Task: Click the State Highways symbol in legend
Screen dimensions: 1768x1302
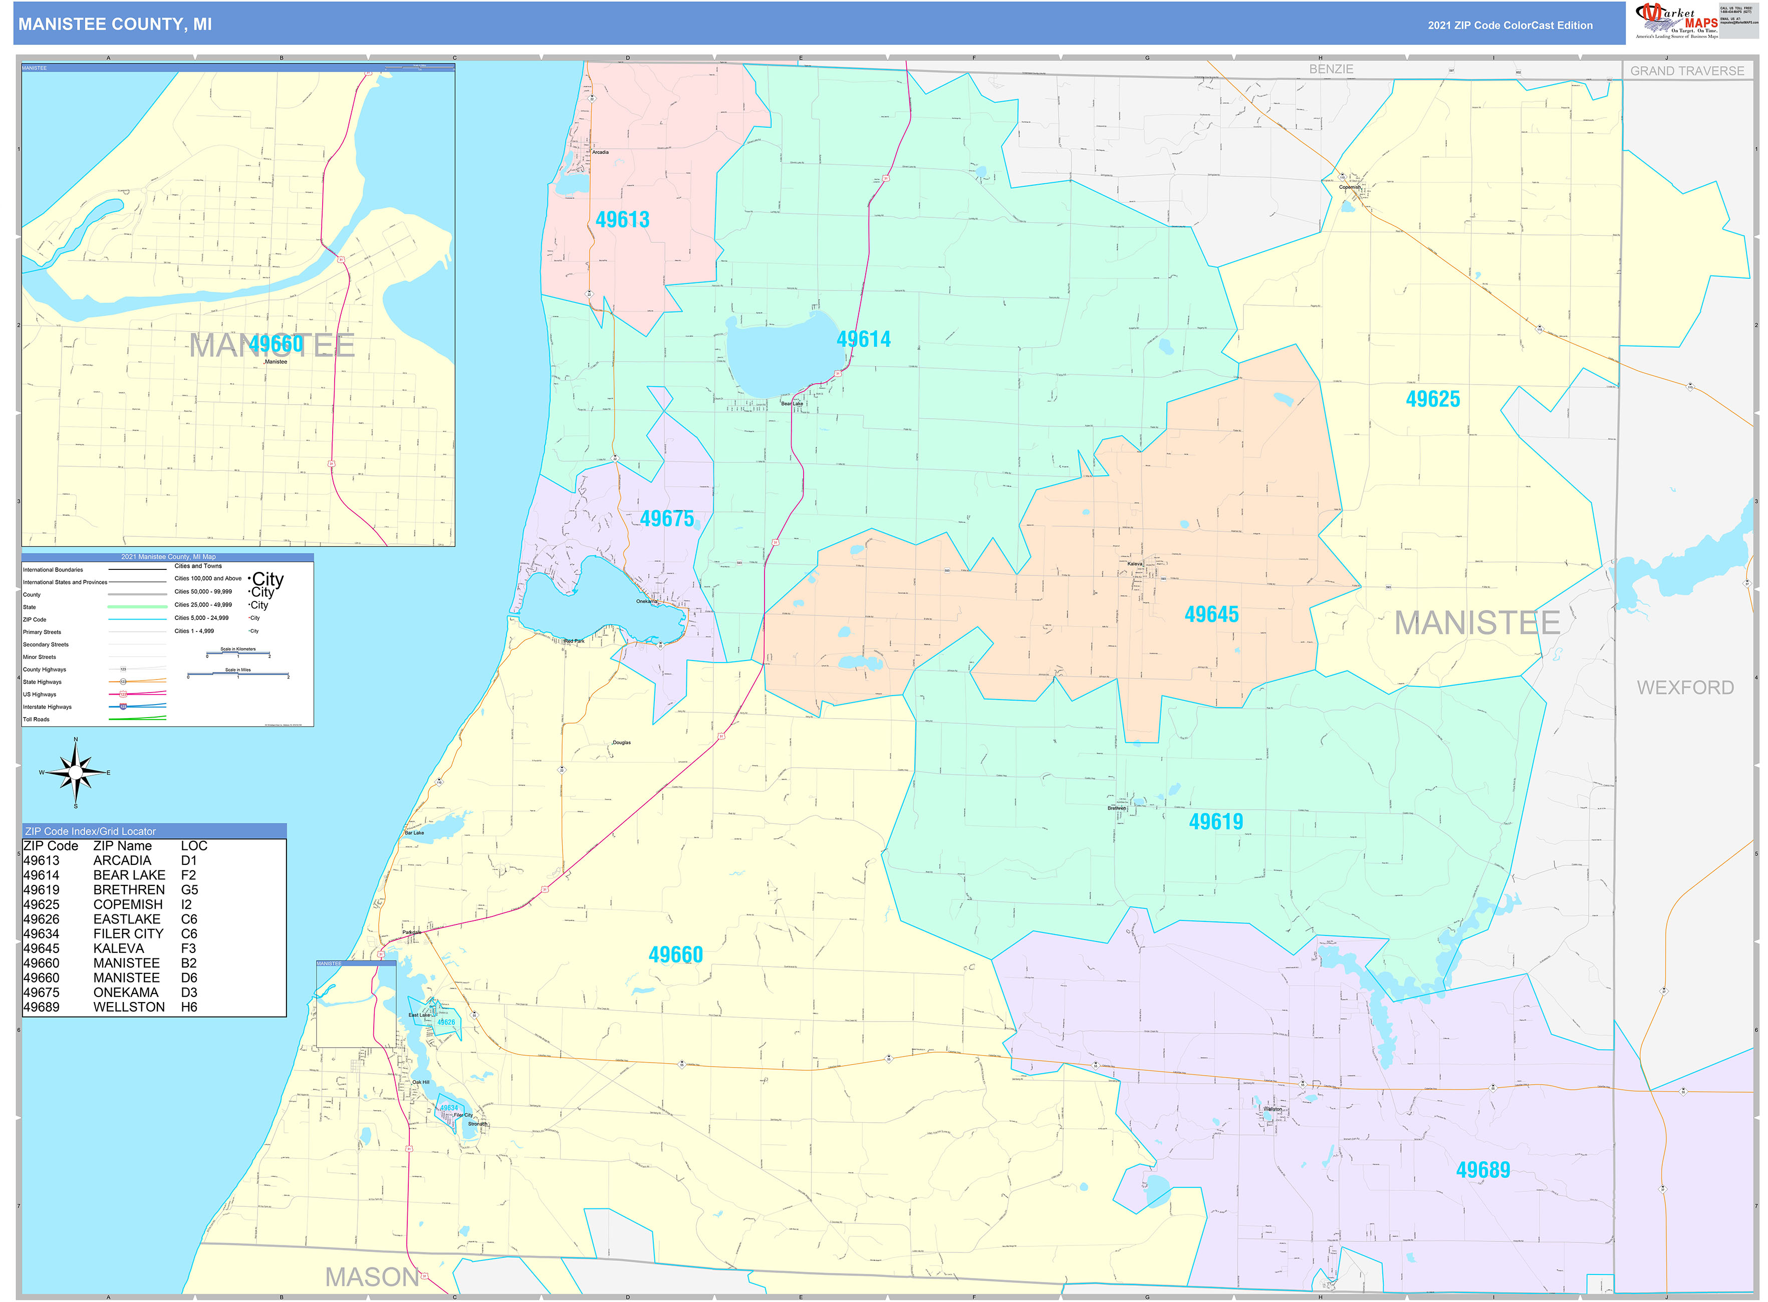Action: [x=123, y=682]
